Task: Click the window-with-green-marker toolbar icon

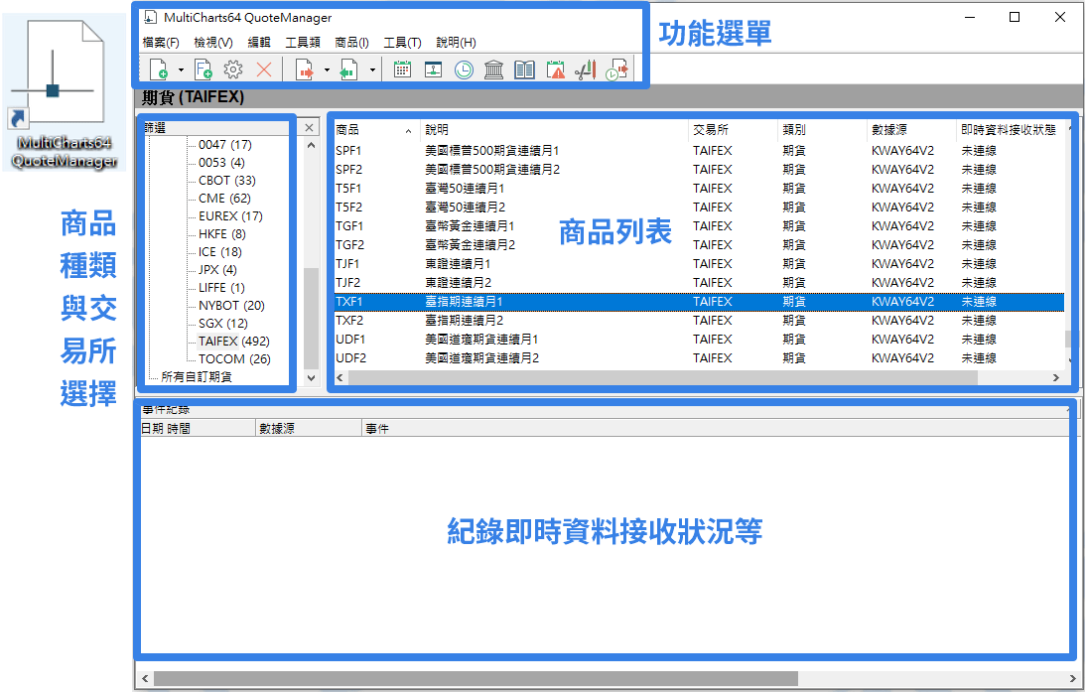Action: click(x=434, y=69)
